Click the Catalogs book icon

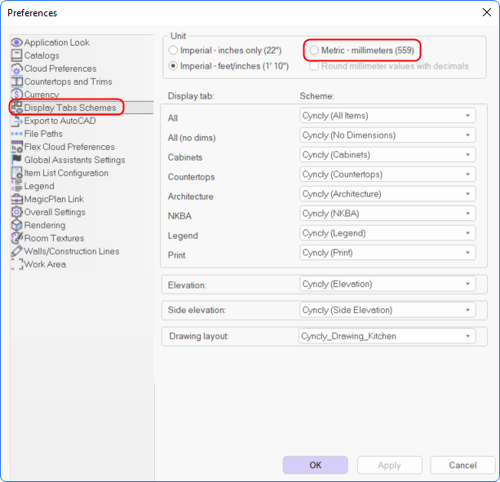pos(17,55)
